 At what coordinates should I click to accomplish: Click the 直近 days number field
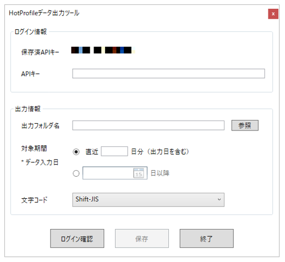[x=114, y=151]
